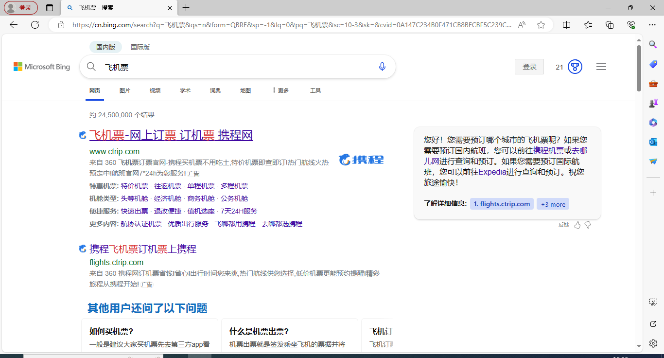The image size is (664, 358).
Task: Select 国内版 toggle
Action: click(x=105, y=47)
